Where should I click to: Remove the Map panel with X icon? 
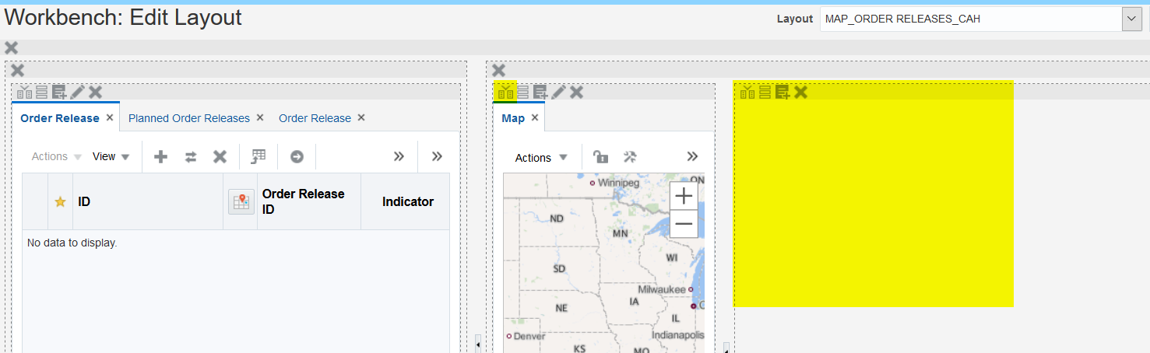[576, 93]
